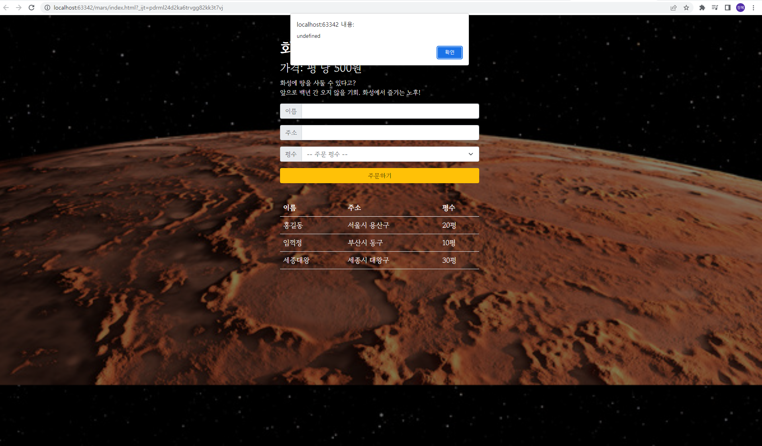The width and height of the screenshot is (762, 446).
Task: Click the 이름 table header
Action: [x=290, y=207]
